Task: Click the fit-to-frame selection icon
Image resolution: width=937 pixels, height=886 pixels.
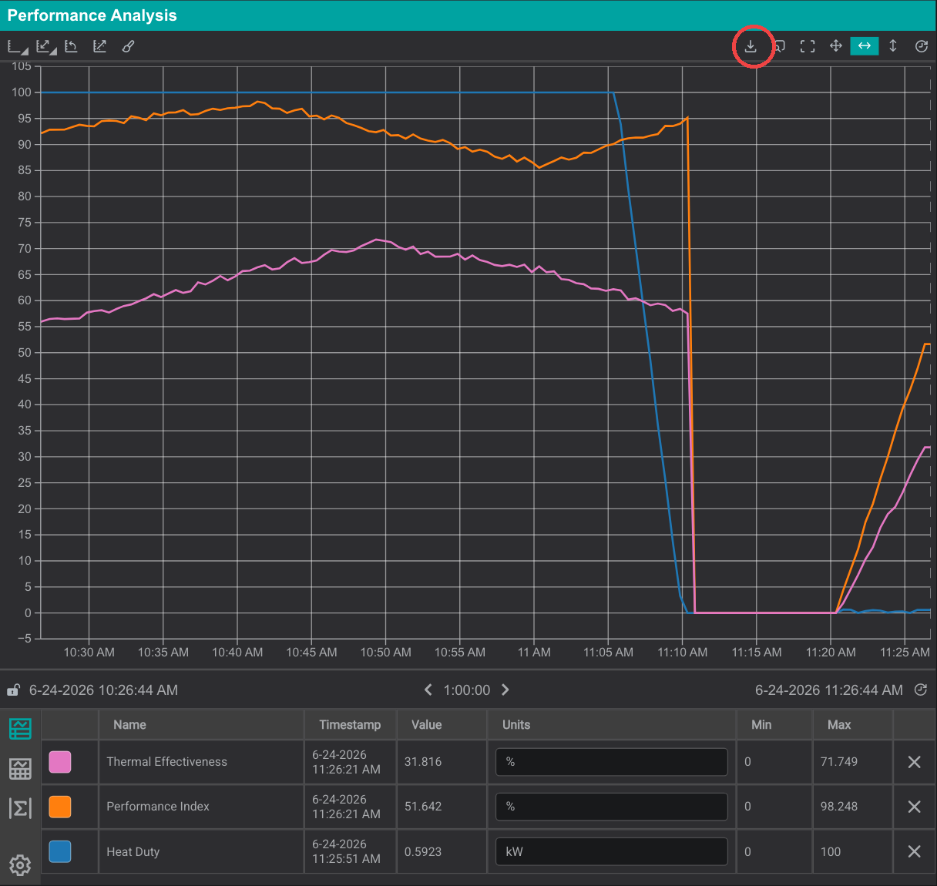Action: [808, 46]
